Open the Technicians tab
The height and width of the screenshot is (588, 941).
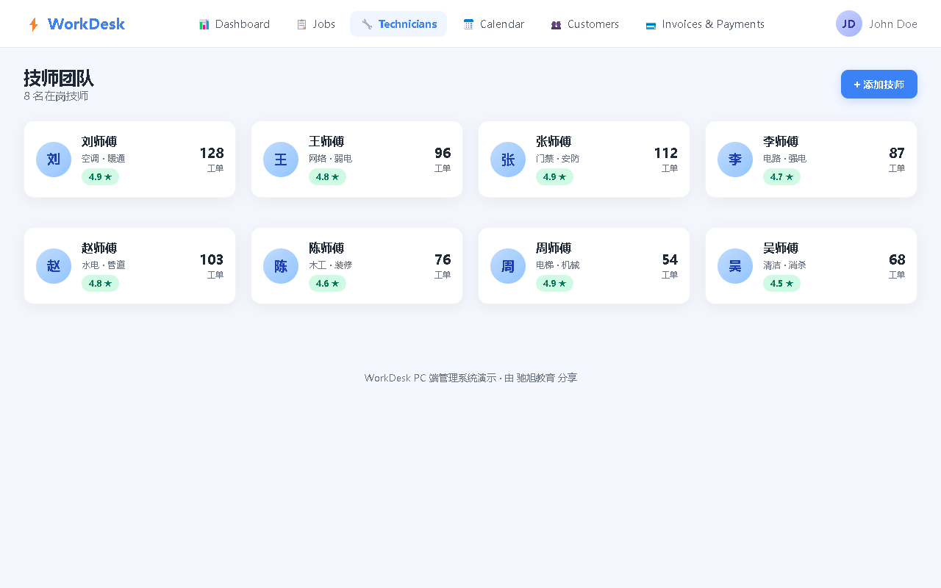tap(398, 24)
